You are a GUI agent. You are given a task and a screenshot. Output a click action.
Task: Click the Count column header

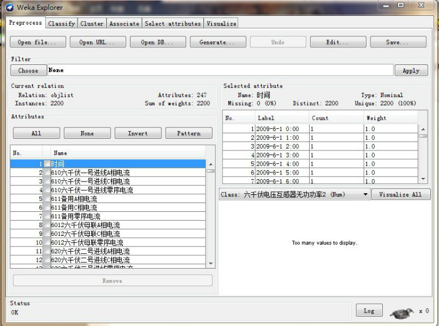(336, 118)
